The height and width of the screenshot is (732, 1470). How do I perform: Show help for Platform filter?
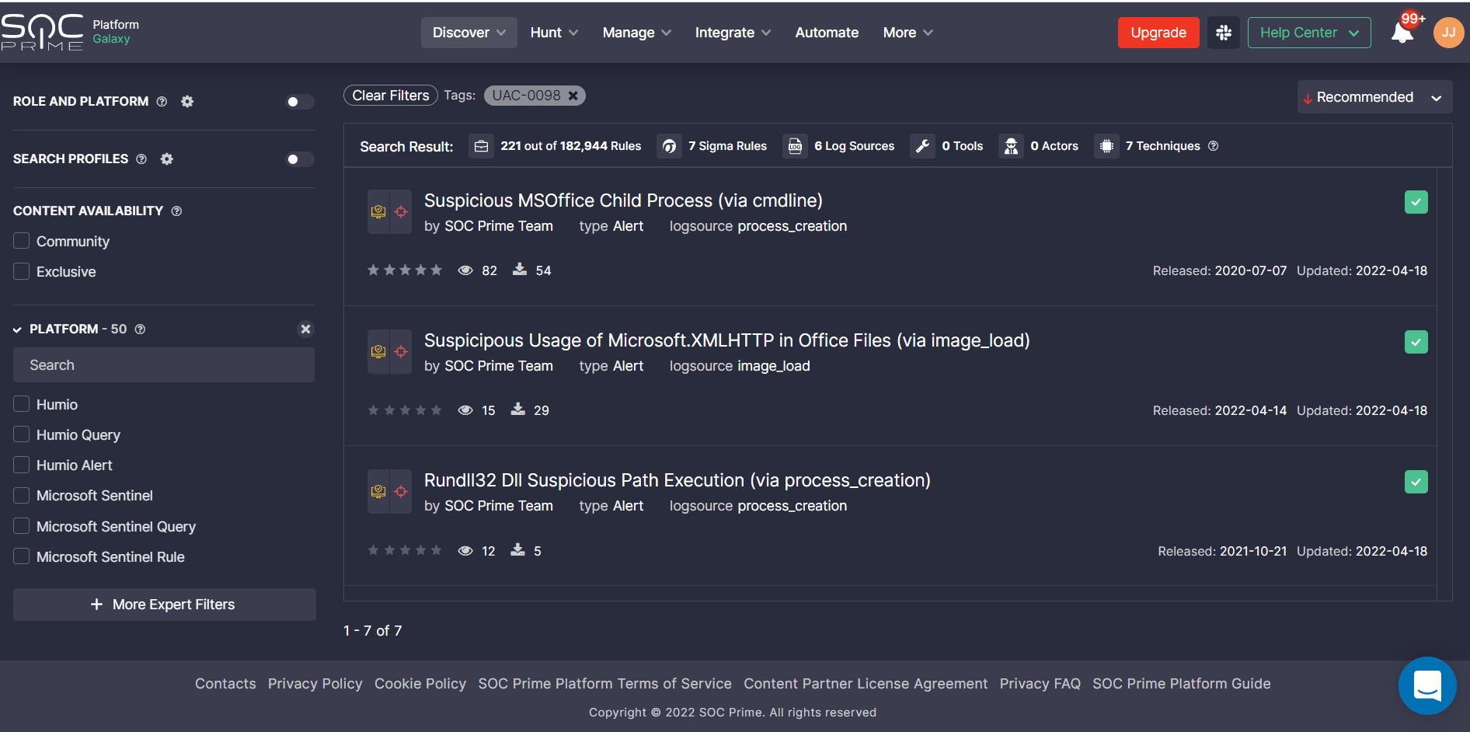coord(140,329)
